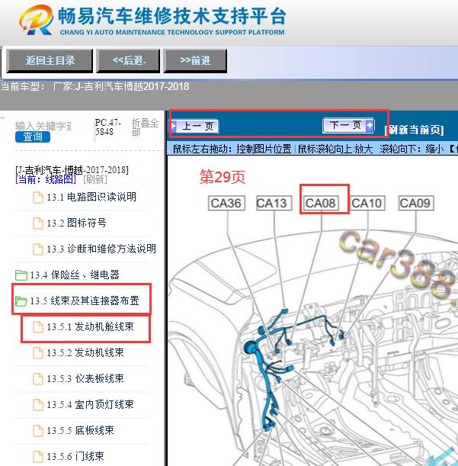Click the document icon beside 13.2

37,223
